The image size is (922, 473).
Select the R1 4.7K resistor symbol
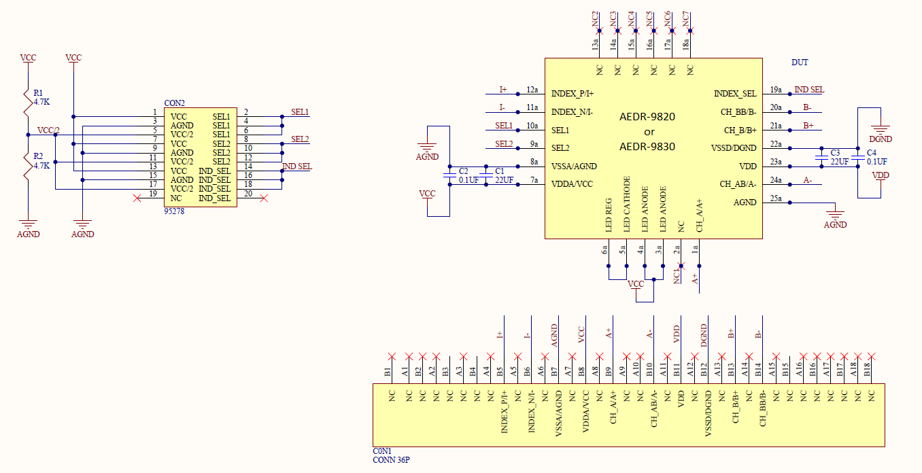pyautogui.click(x=28, y=102)
